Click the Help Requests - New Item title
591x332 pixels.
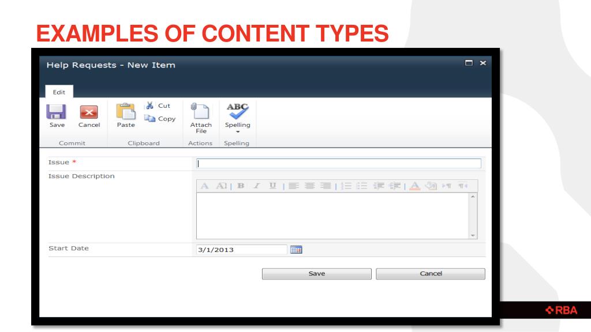tap(111, 65)
